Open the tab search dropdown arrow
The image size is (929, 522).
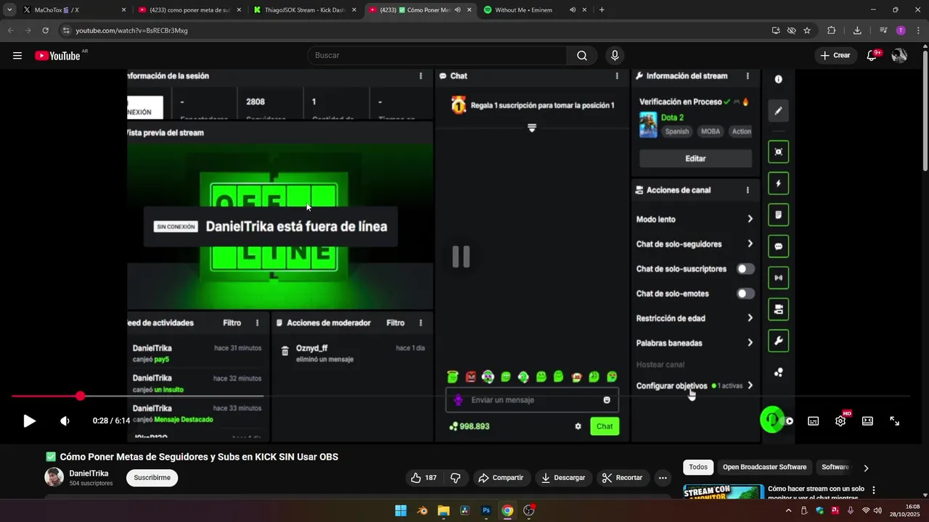click(9, 10)
